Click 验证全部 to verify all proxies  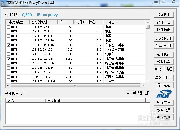pos(164,22)
